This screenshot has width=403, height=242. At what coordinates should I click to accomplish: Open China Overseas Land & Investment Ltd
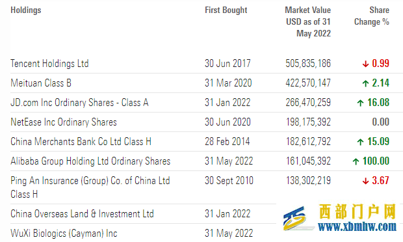pos(82,214)
